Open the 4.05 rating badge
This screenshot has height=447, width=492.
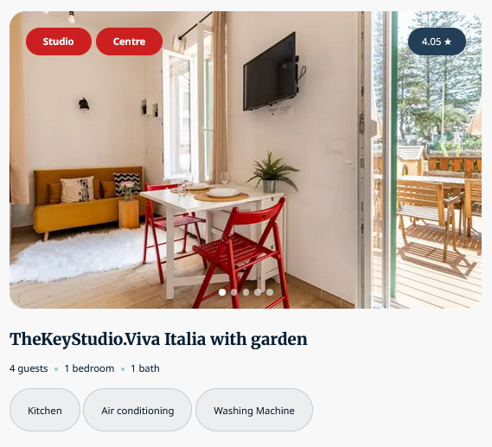[437, 42]
